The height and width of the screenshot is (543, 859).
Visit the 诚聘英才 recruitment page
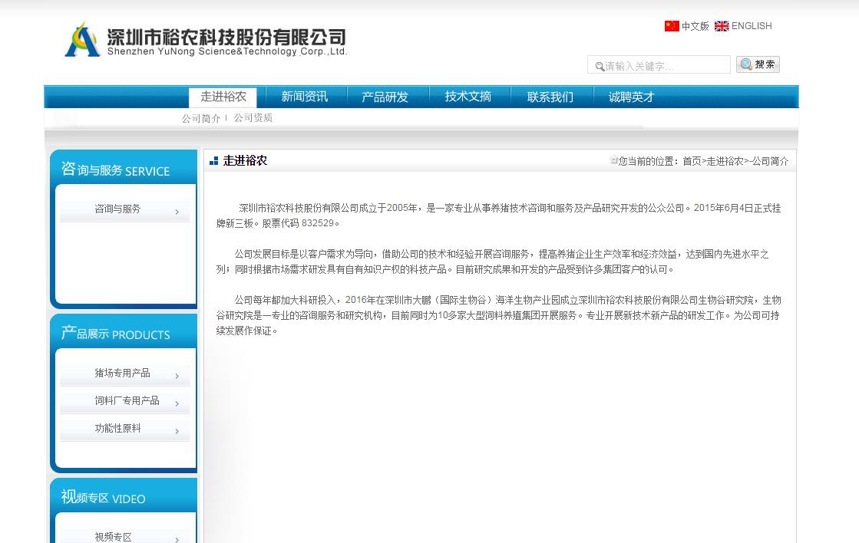pos(631,97)
